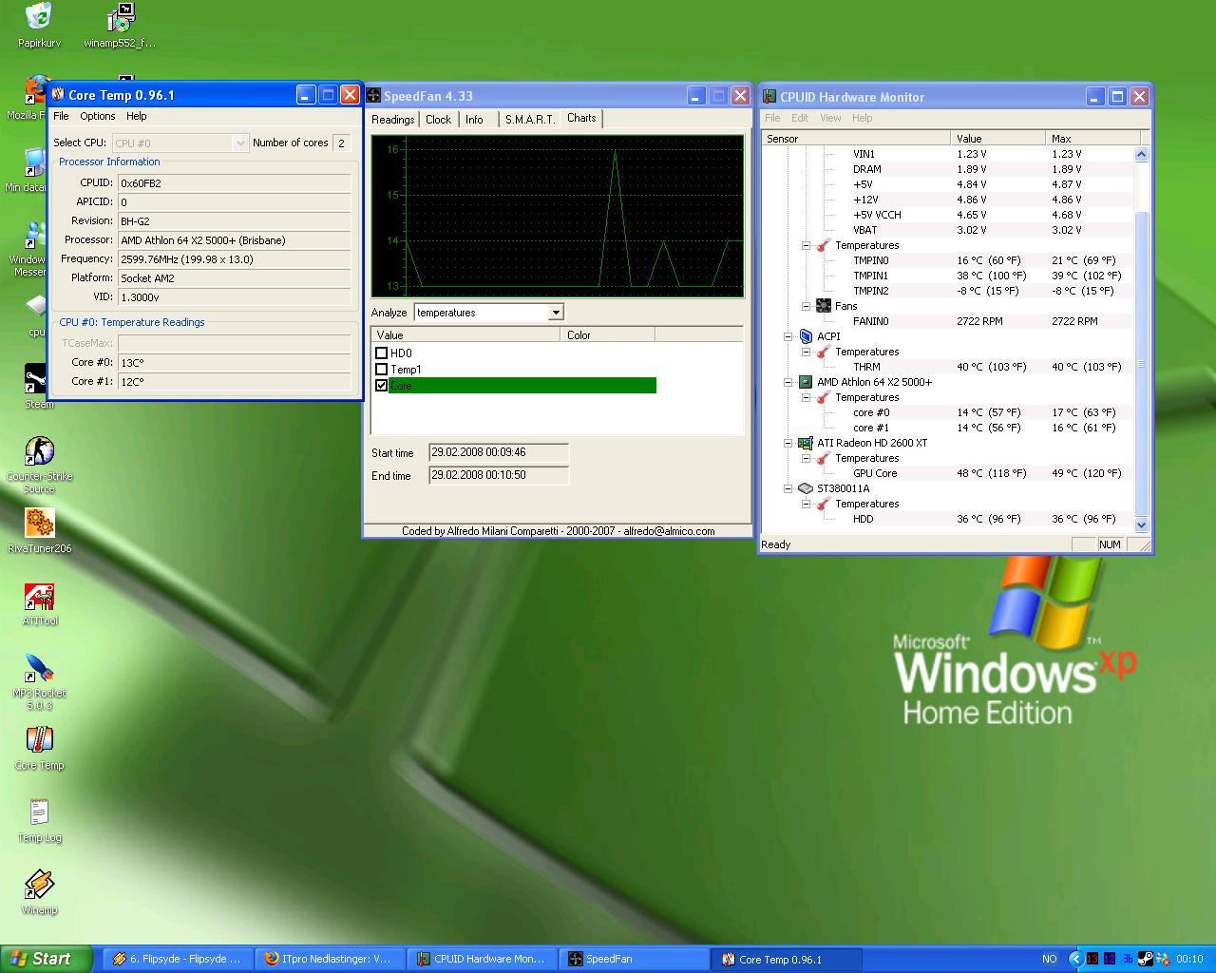Check the HD0 checkbox in SpeedFan
The width and height of the screenshot is (1216, 973).
pyautogui.click(x=382, y=353)
